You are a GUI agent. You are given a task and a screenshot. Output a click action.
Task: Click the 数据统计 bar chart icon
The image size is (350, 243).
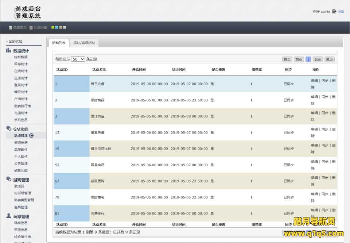(8, 50)
